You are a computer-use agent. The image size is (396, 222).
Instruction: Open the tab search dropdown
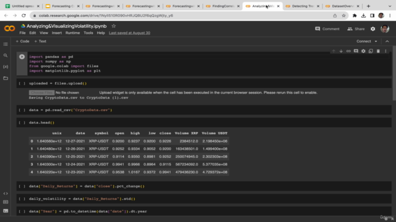390,6
